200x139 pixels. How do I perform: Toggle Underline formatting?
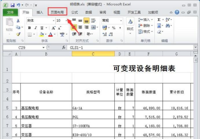[x=42, y=28]
